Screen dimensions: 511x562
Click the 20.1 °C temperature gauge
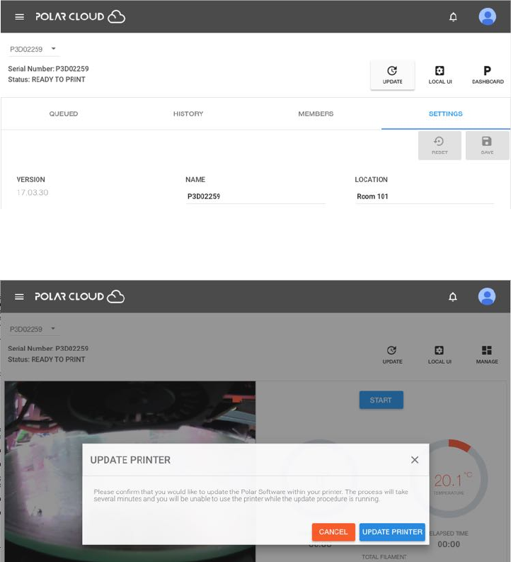pos(450,480)
